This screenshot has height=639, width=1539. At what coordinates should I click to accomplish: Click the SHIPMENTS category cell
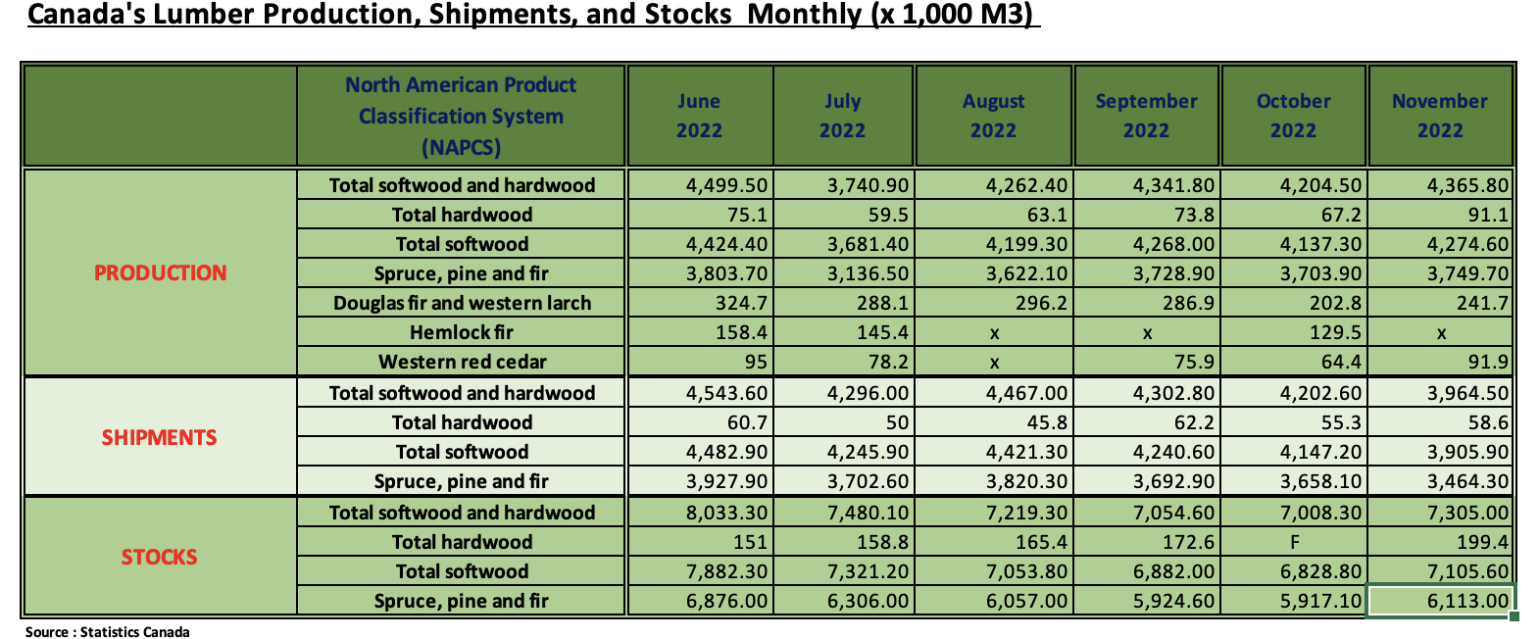160,437
